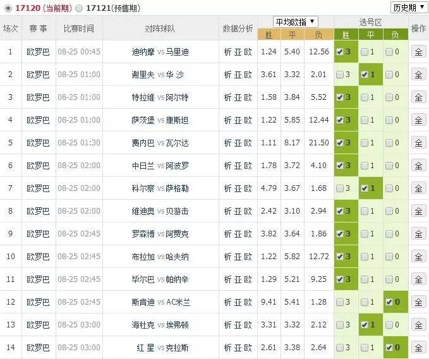Image resolution: width=429 pixels, height=359 pixels.
Task: Click the 迪纳摩 team name
Action: click(143, 52)
